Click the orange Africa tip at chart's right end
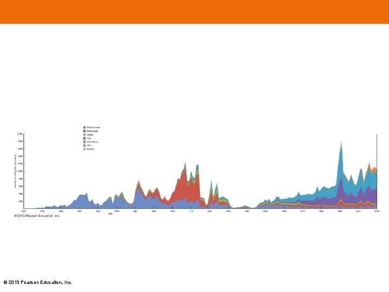The width and height of the screenshot is (389, 292). pyautogui.click(x=374, y=170)
